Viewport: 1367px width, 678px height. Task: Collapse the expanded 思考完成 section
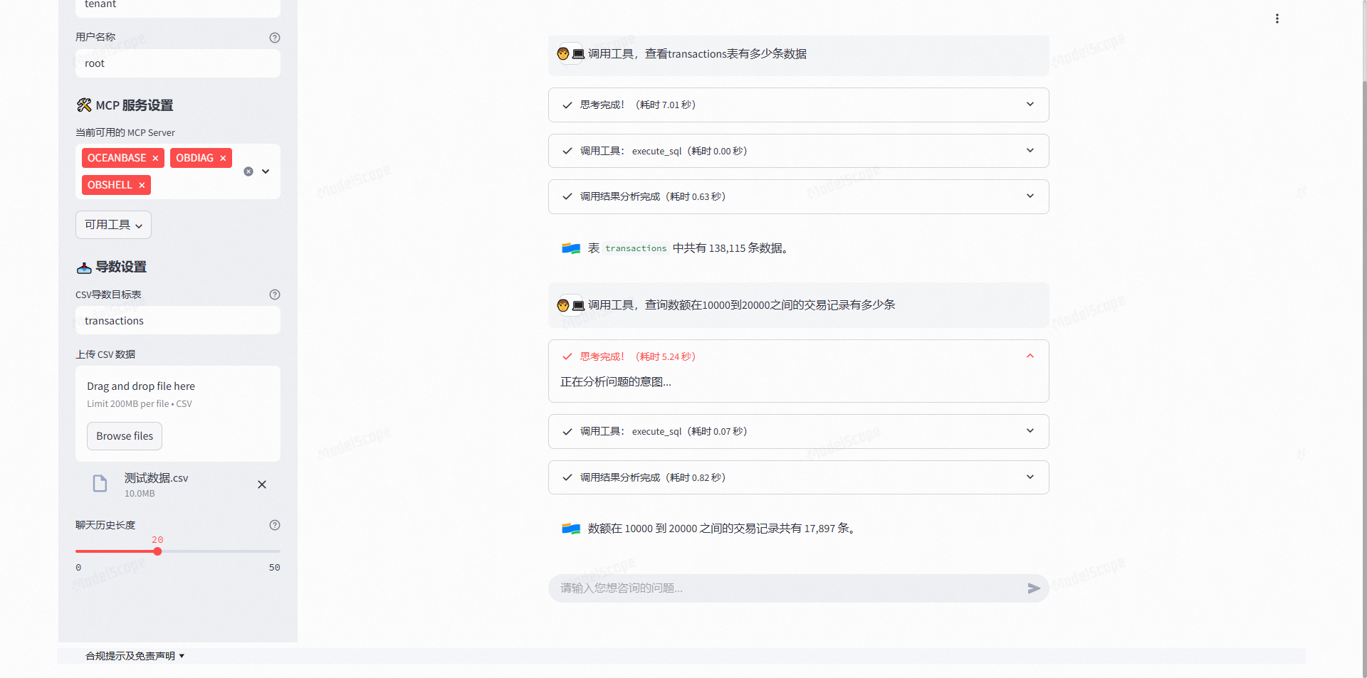tap(1030, 356)
